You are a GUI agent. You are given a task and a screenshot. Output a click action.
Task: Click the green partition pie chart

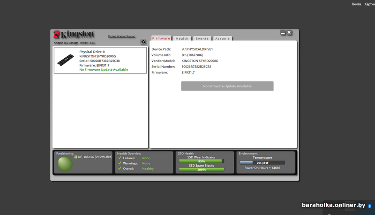tap(65, 164)
